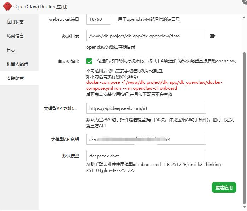Image resolution: width=247 pixels, height=211 pixels.
Task: Focus the websocket端口 field showing 18790
Action: pyautogui.click(x=99, y=19)
